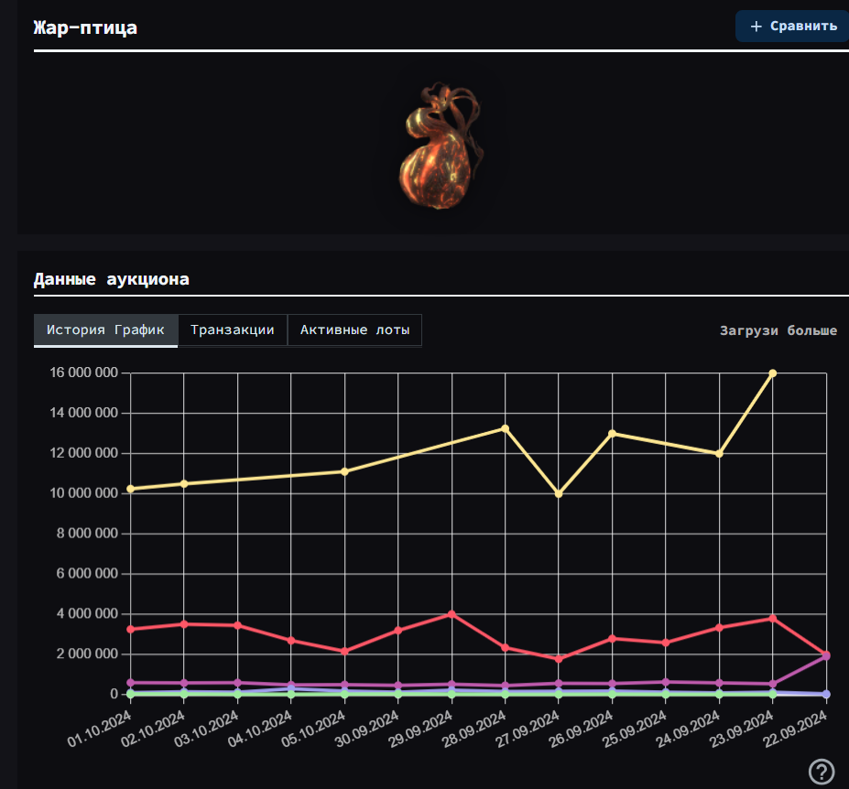
Task: Click the 10 000 000 axis label
Action: click(84, 493)
